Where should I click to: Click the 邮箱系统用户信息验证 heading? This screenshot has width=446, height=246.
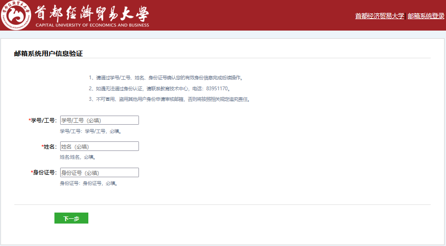tap(48, 53)
